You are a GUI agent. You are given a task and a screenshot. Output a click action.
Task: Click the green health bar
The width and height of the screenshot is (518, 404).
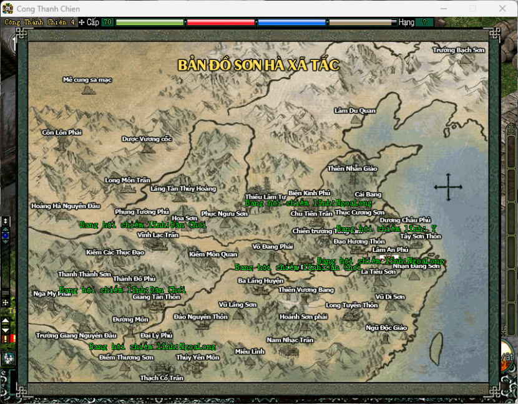(x=150, y=22)
